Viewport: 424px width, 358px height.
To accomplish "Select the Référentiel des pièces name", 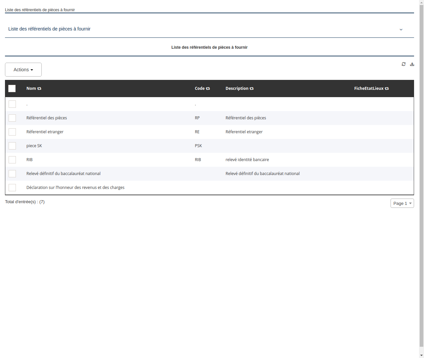I will pyautogui.click(x=47, y=118).
